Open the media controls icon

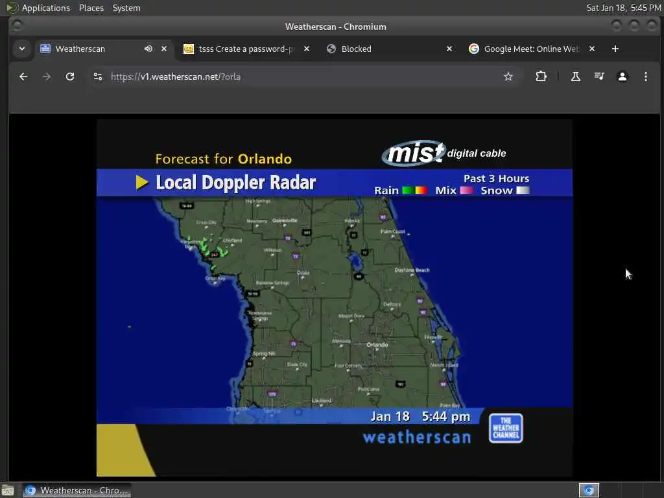599,77
